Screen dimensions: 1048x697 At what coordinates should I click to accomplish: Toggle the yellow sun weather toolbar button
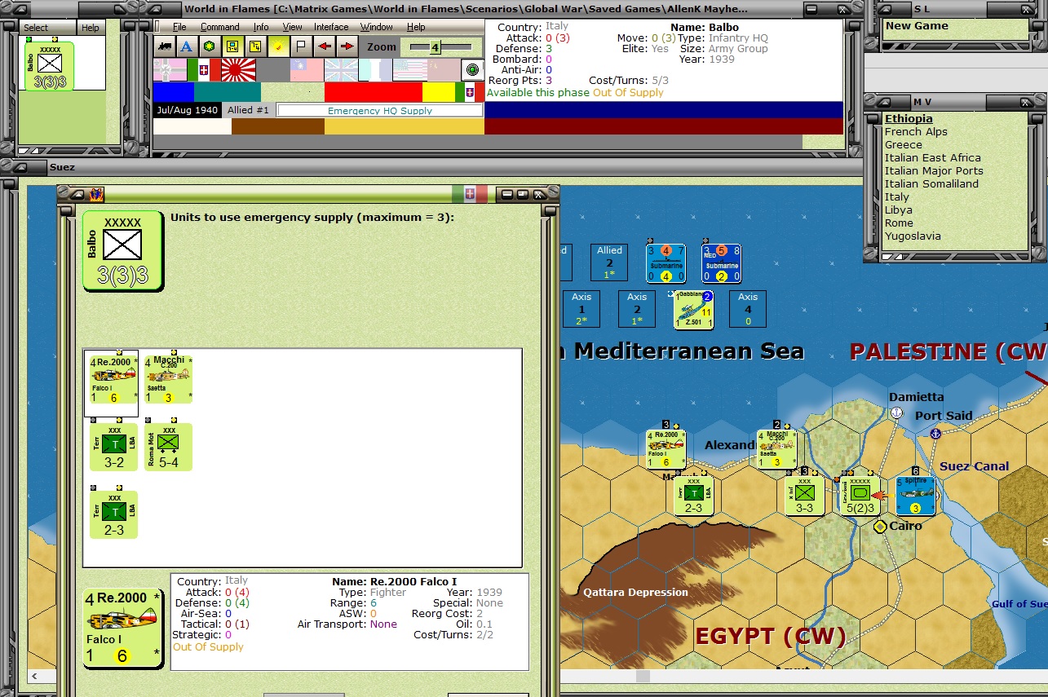(278, 46)
